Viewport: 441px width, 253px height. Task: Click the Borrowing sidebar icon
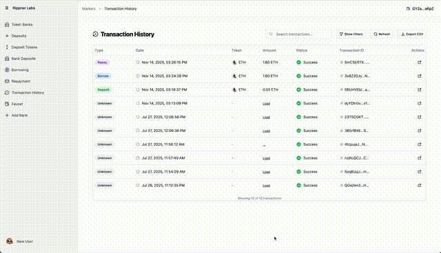click(7, 70)
